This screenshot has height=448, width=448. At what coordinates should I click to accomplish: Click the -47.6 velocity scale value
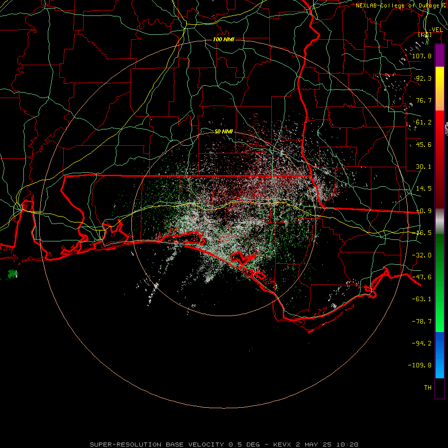pyautogui.click(x=422, y=277)
